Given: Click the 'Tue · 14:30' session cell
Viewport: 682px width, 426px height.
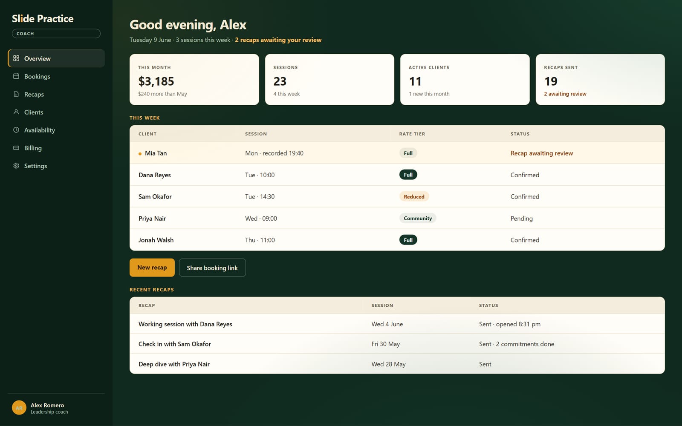Looking at the screenshot, I should 260,197.
